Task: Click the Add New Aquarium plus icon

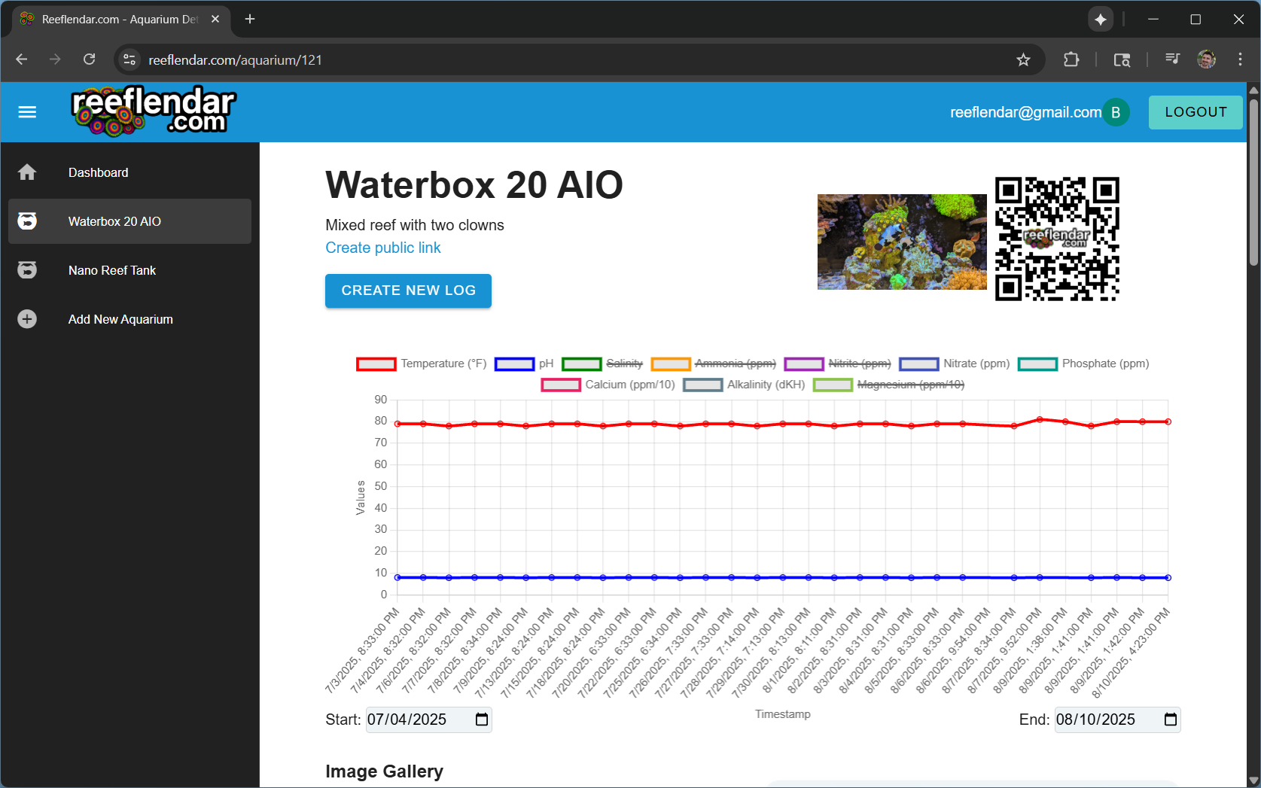Action: coord(27,319)
